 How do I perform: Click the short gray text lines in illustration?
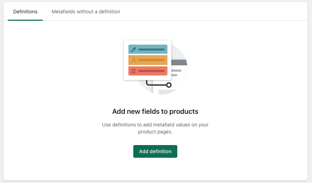[176, 73]
